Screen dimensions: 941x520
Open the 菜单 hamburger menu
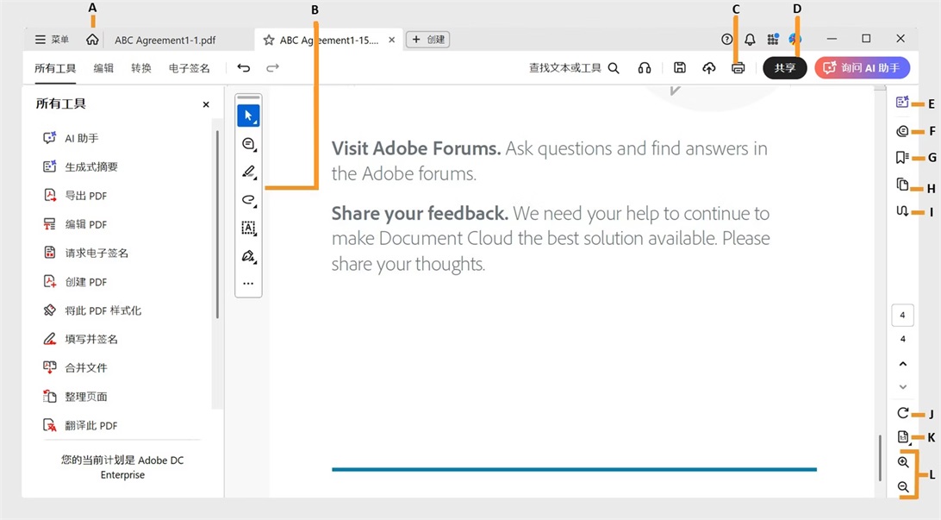tap(52, 40)
